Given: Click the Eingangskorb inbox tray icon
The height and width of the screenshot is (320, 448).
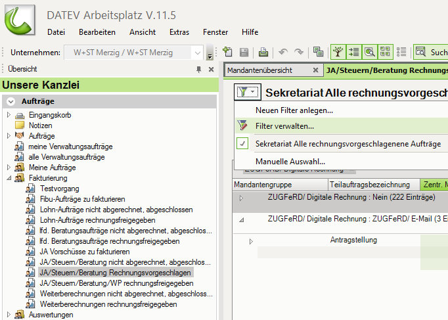Looking at the screenshot, I should pos(20,116).
